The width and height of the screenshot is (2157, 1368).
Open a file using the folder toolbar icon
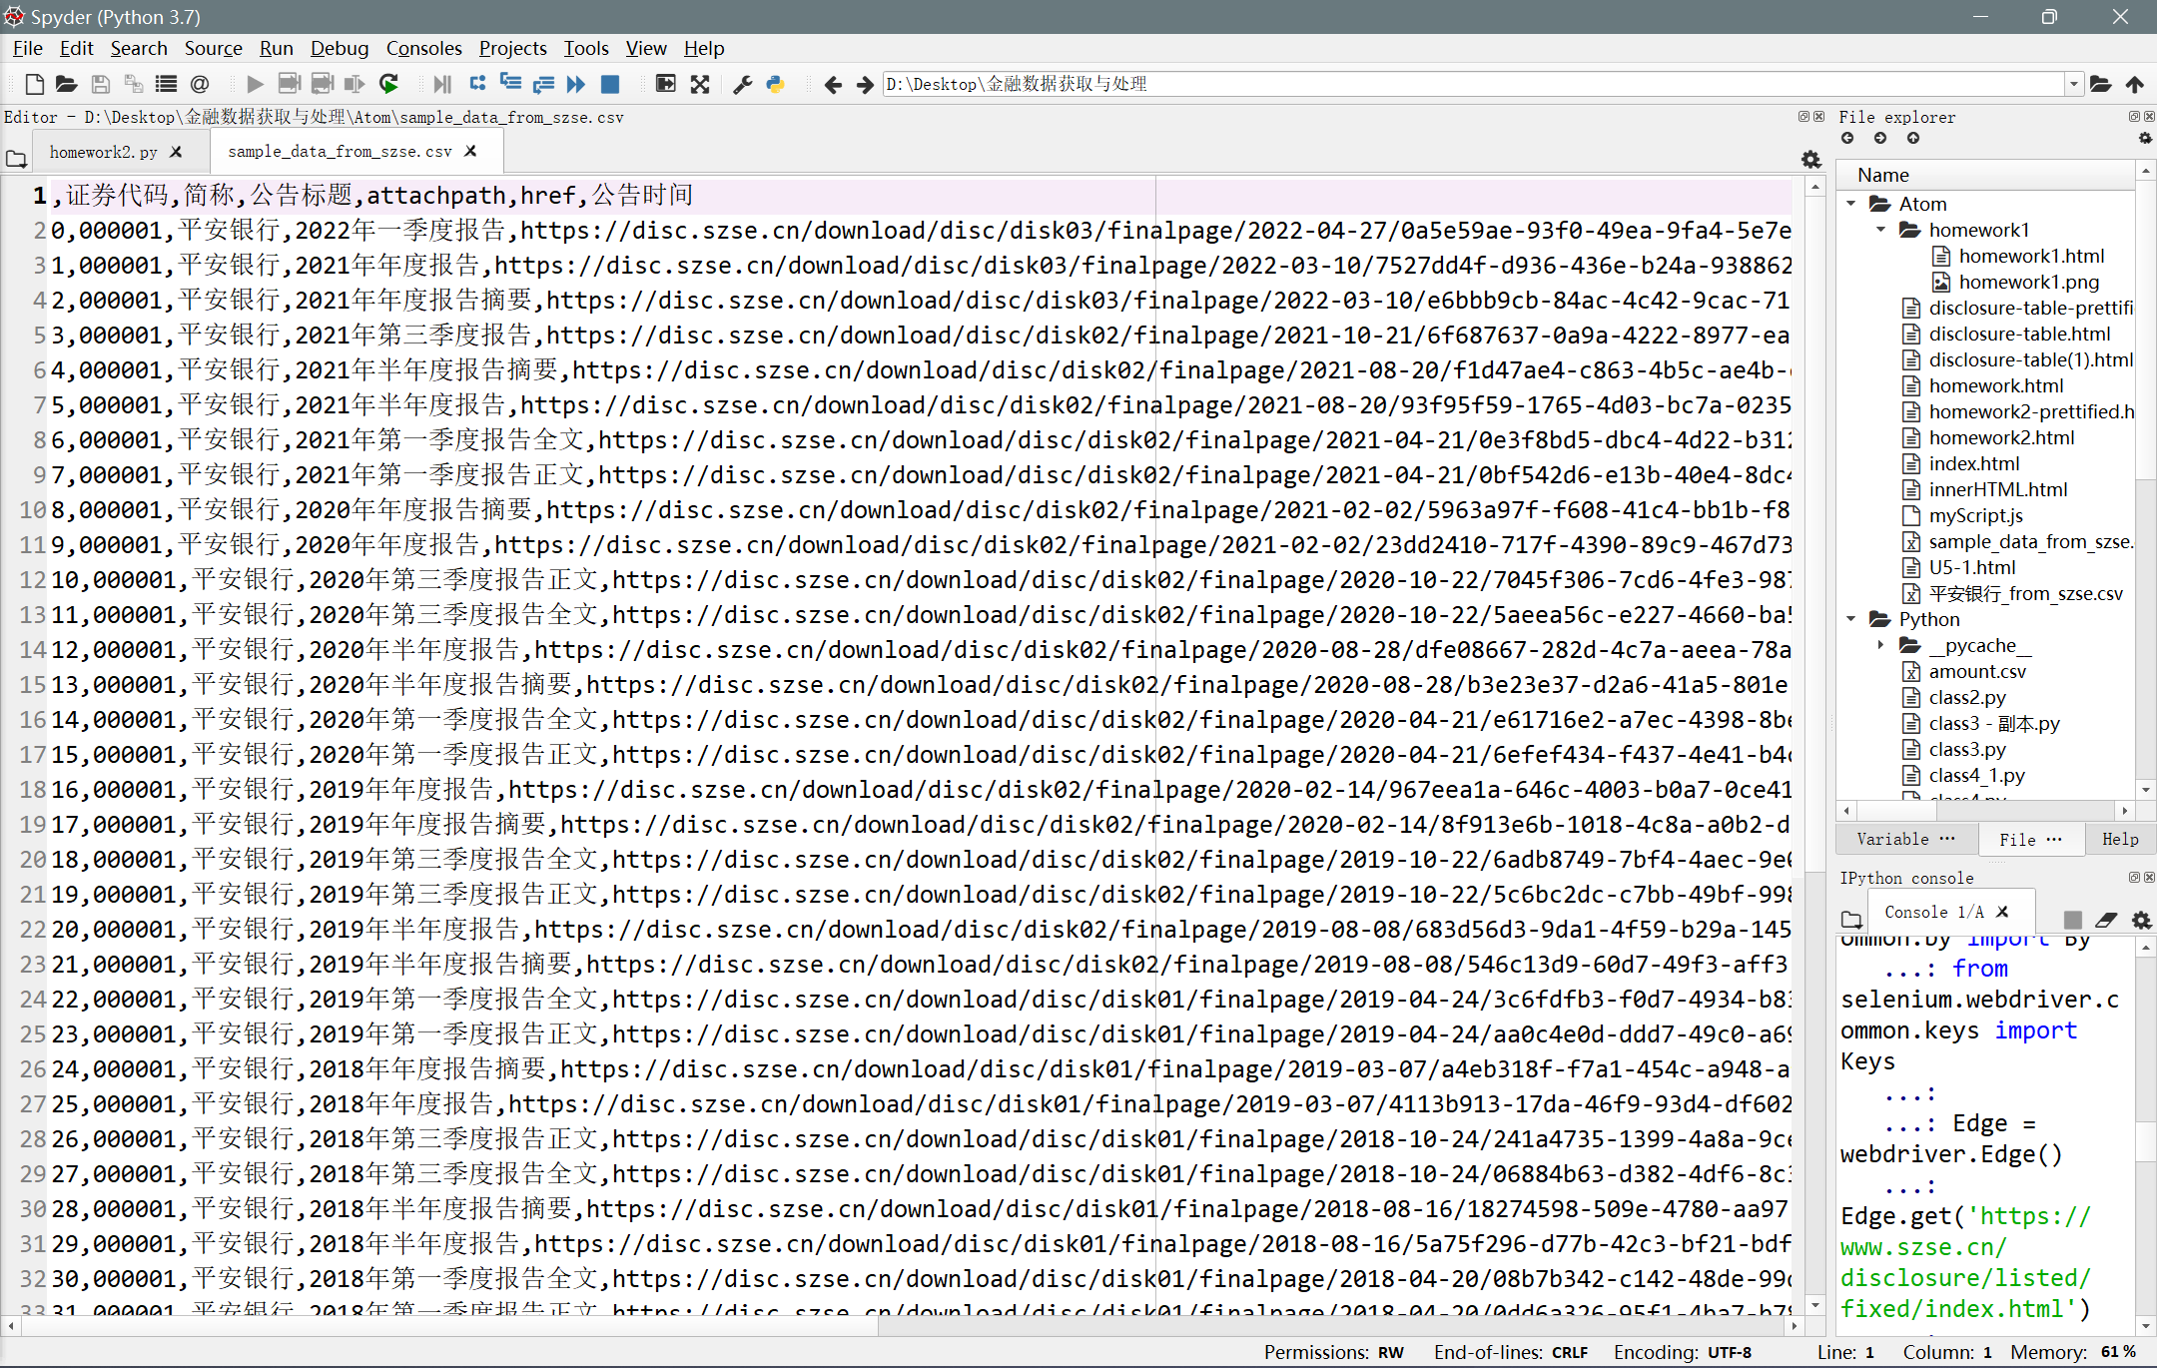pyautogui.click(x=67, y=85)
